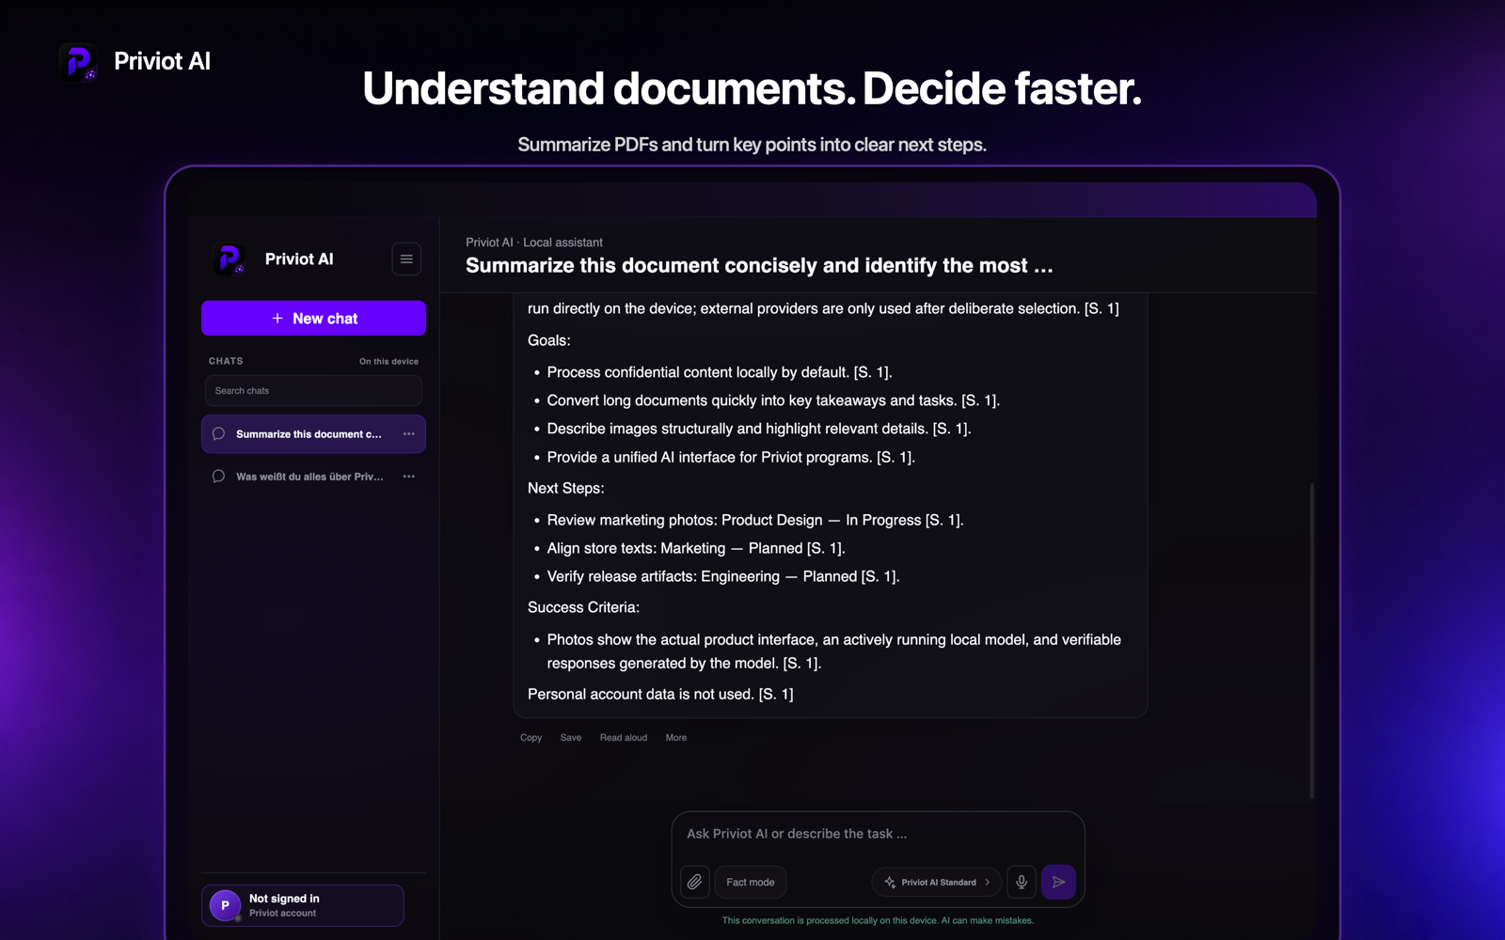1505x940 pixels.
Task: Send message with the arrow button
Action: pos(1058,882)
